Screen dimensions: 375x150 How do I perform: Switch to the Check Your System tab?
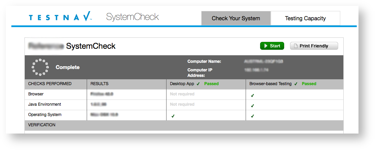pyautogui.click(x=236, y=18)
